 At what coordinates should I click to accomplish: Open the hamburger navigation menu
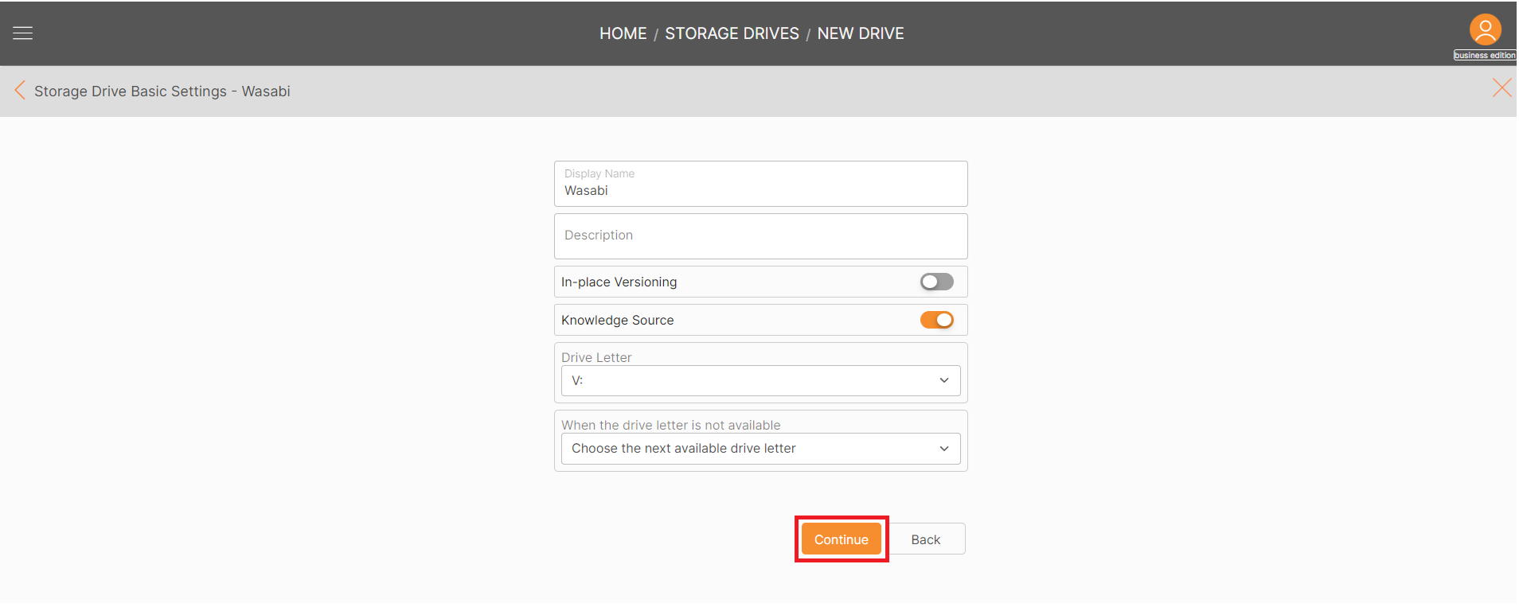click(22, 33)
